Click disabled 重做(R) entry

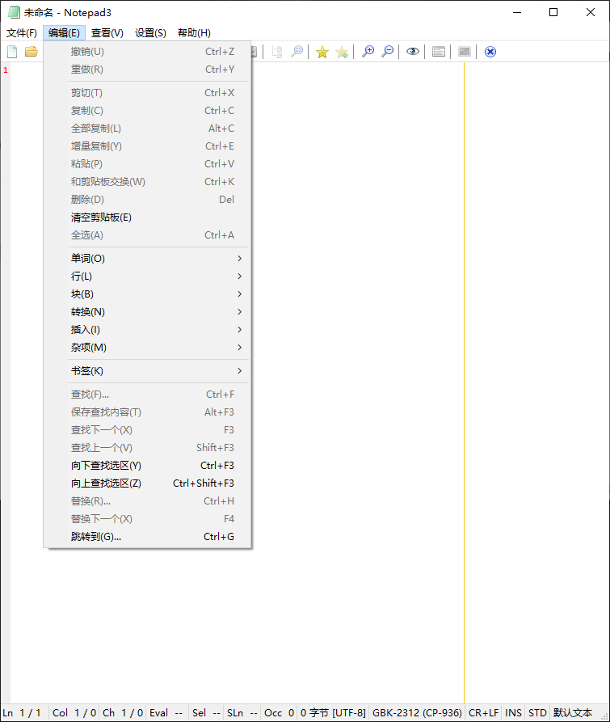pos(147,70)
